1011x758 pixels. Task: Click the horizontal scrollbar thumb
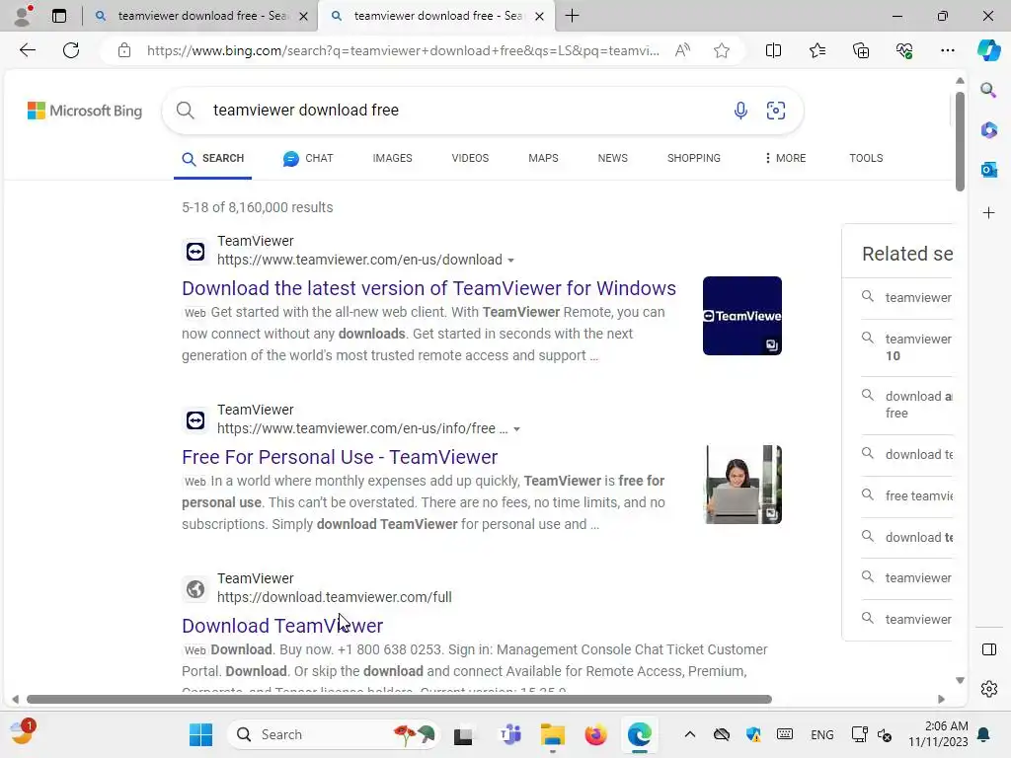(x=399, y=700)
